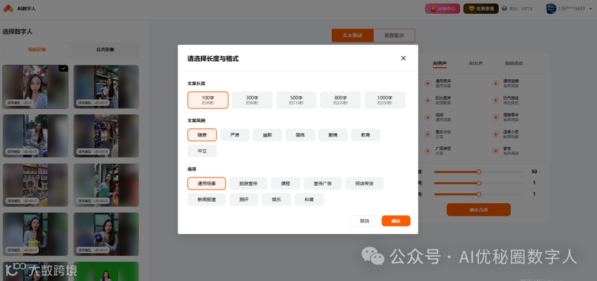The image size is (597, 281).
Task: Select digital human holding a yellow pot
Action: click(35, 234)
